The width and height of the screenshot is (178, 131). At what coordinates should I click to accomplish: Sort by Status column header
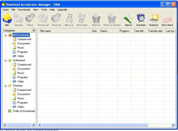[x=107, y=31]
